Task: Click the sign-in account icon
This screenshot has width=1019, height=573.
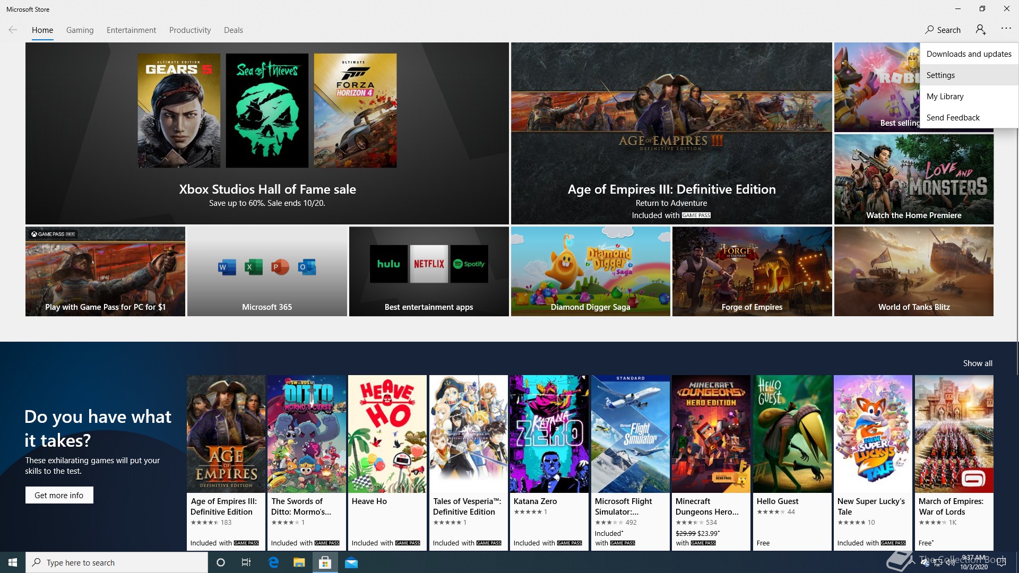Action: point(981,30)
